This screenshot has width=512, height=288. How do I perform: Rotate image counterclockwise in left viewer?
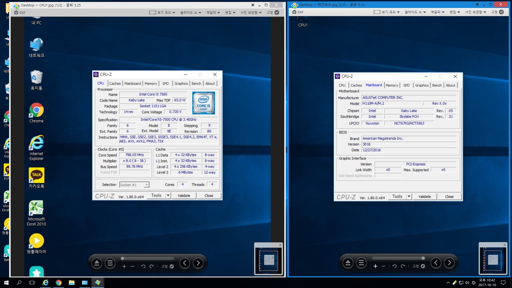(x=143, y=266)
